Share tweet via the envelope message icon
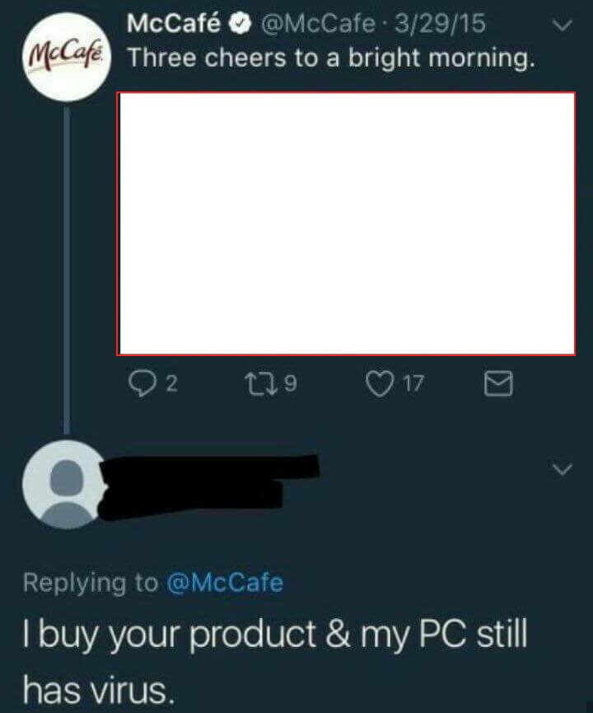 tap(498, 383)
